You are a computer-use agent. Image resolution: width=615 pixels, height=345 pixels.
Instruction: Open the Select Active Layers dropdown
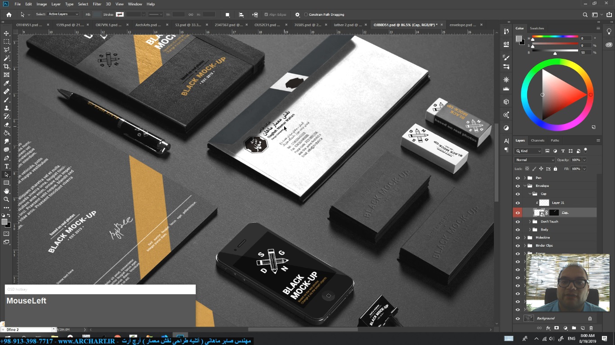coord(63,14)
